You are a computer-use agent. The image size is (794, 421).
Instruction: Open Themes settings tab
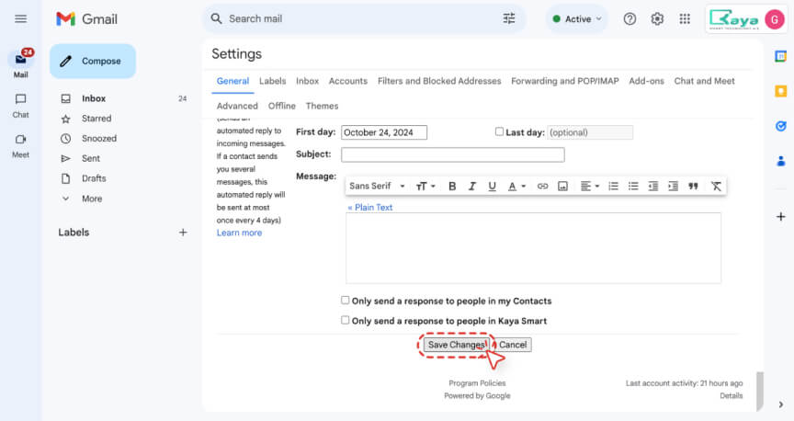tap(322, 106)
